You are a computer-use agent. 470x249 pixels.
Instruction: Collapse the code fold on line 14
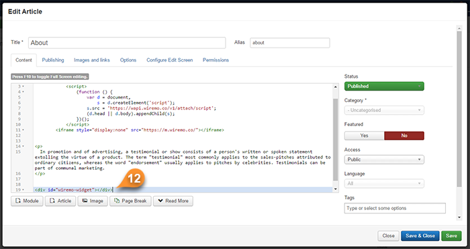pos(23,146)
